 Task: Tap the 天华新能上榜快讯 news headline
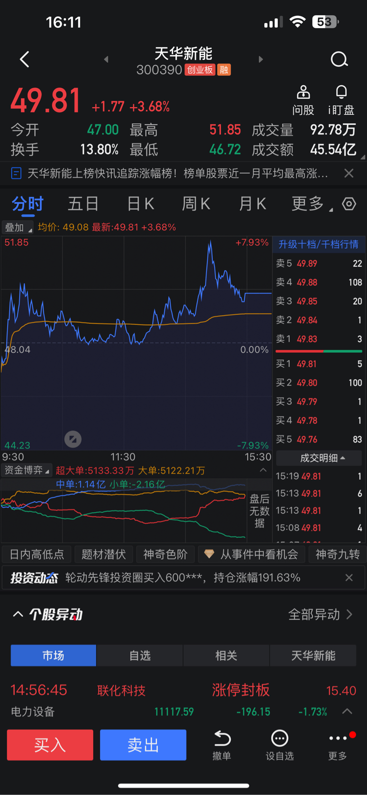(x=178, y=173)
